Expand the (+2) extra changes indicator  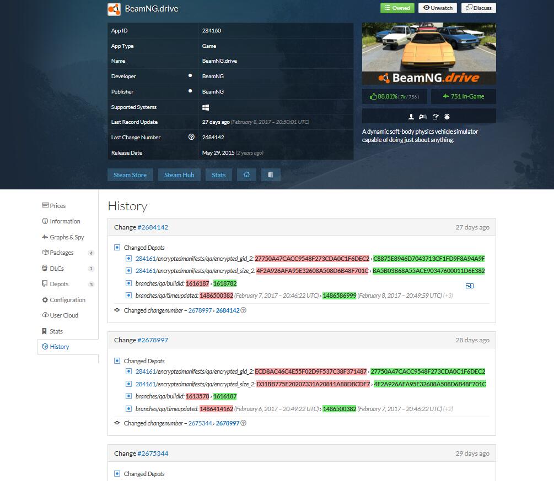448,409
